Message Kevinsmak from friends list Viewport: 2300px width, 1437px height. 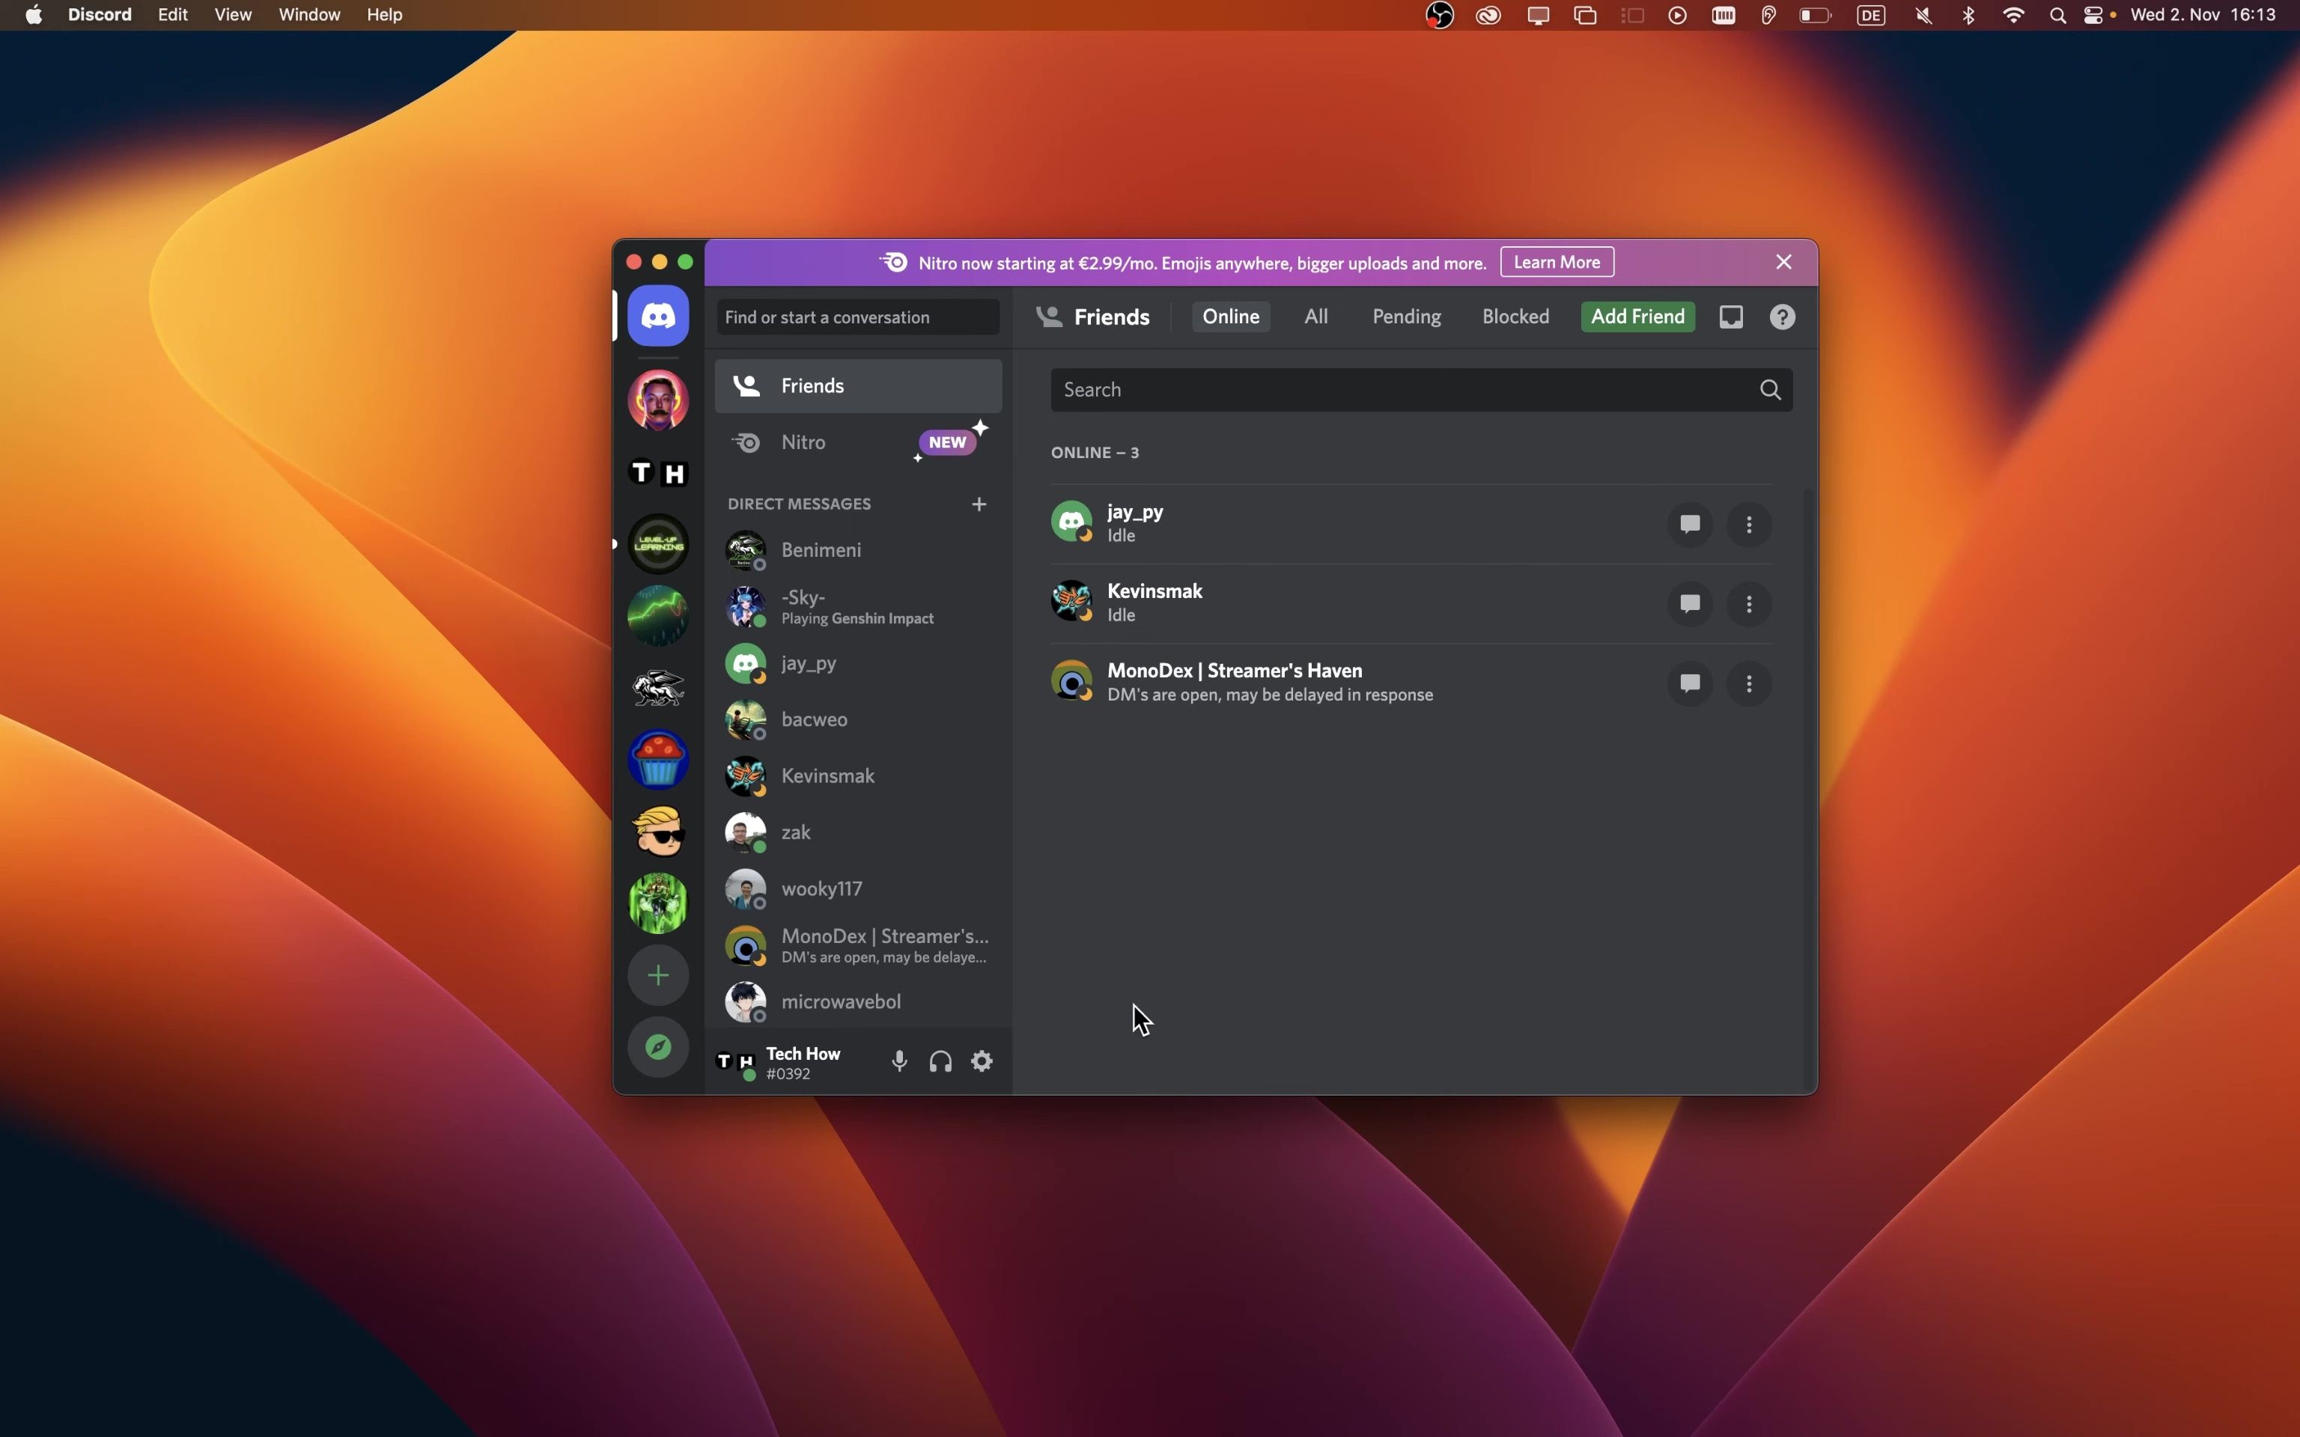click(1690, 605)
